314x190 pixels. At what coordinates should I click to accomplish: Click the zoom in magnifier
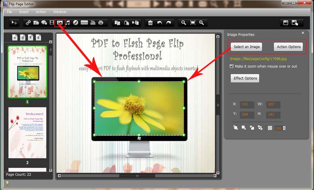click(201, 23)
